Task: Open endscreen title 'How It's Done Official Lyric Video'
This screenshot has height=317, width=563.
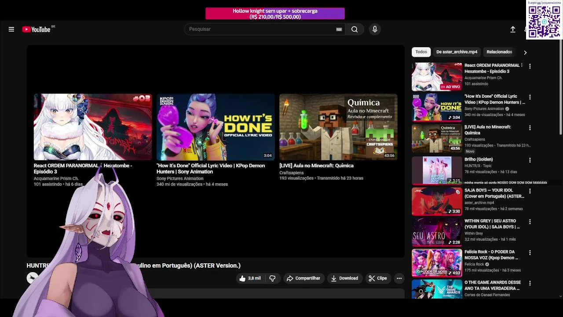Action: tap(211, 169)
